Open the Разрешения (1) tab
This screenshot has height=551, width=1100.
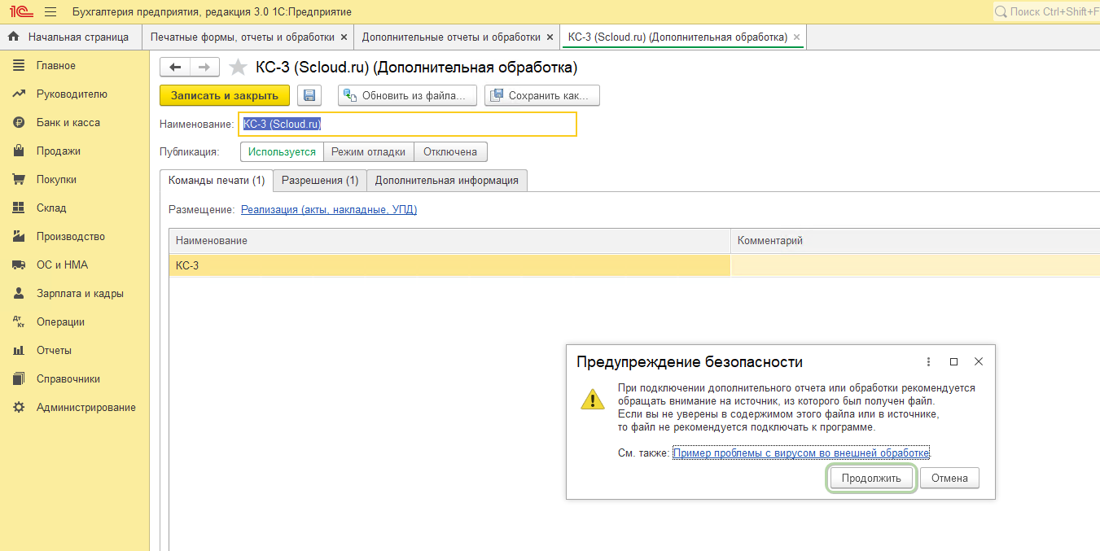coord(320,180)
